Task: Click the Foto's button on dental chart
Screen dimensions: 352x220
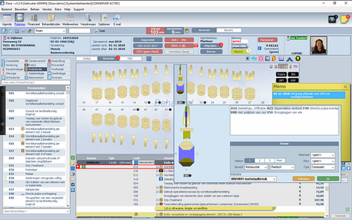Action: (281, 74)
